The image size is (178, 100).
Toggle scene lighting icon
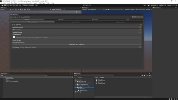coord(16,9)
